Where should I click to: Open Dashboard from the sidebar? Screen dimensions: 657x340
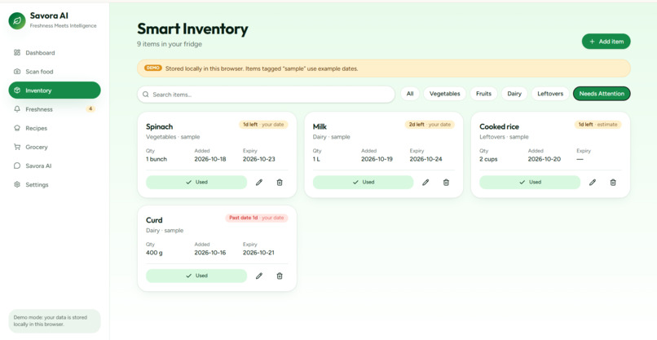[55, 53]
